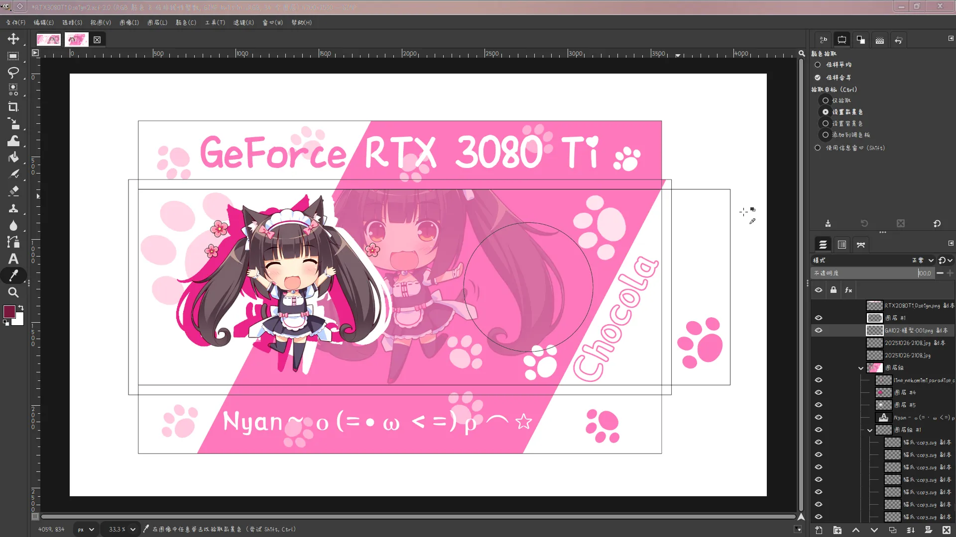
Task: Swap foreground and background colors
Action: 21,308
